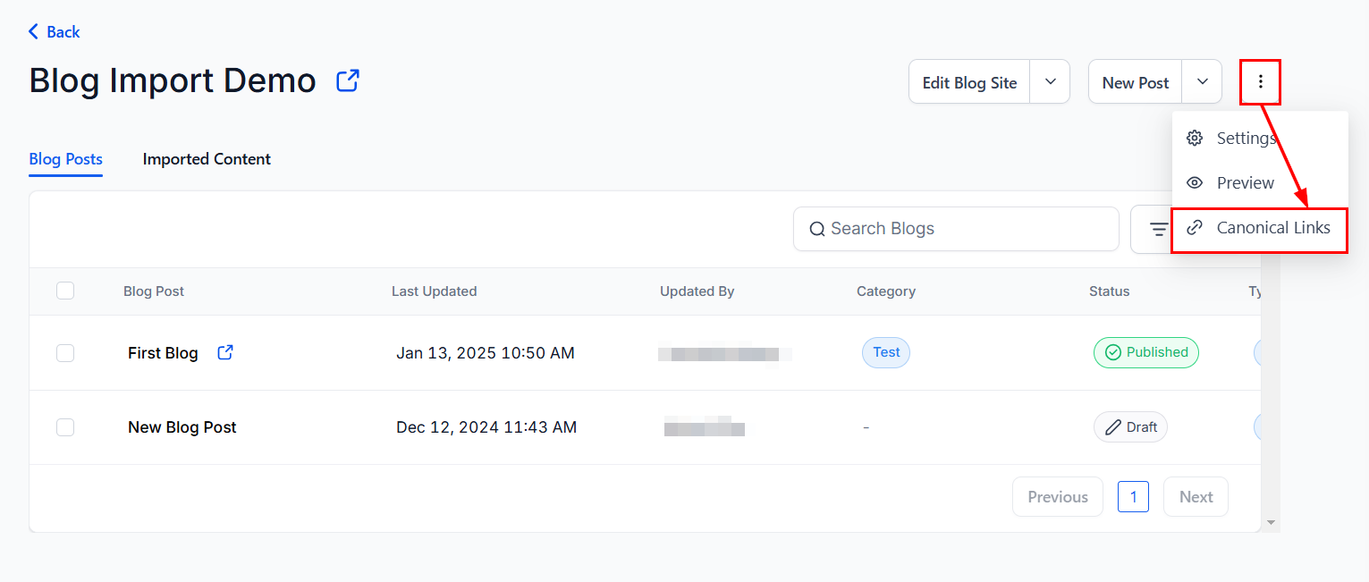This screenshot has height=582, width=1369.
Task: Select page 1 in pagination
Action: (x=1133, y=497)
